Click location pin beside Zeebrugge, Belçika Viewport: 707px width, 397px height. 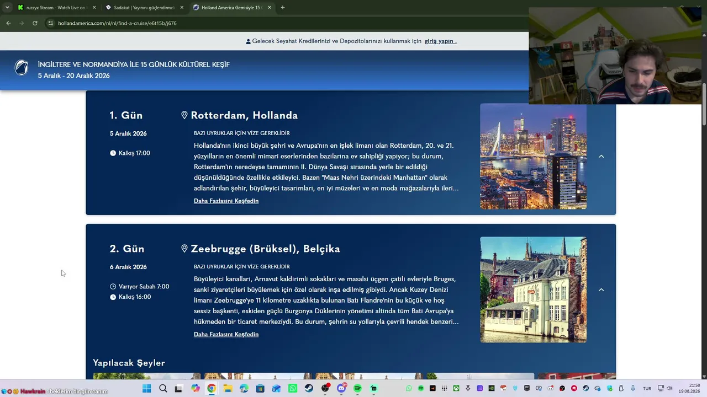coord(184,249)
